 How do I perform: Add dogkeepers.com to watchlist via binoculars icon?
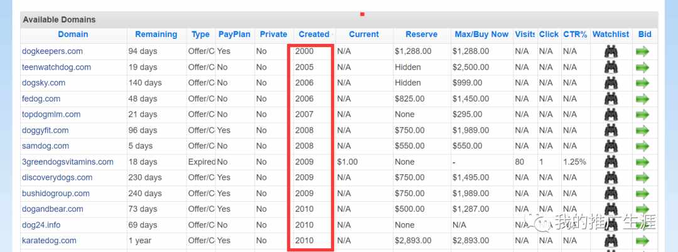click(611, 51)
